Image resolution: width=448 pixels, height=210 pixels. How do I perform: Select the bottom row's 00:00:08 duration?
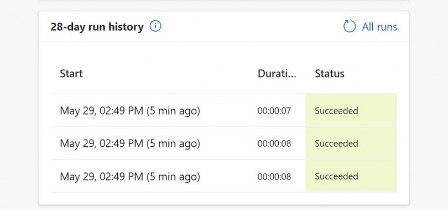274,177
